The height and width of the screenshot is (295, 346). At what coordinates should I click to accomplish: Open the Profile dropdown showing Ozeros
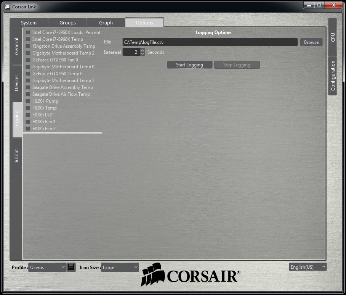pyautogui.click(x=47, y=267)
